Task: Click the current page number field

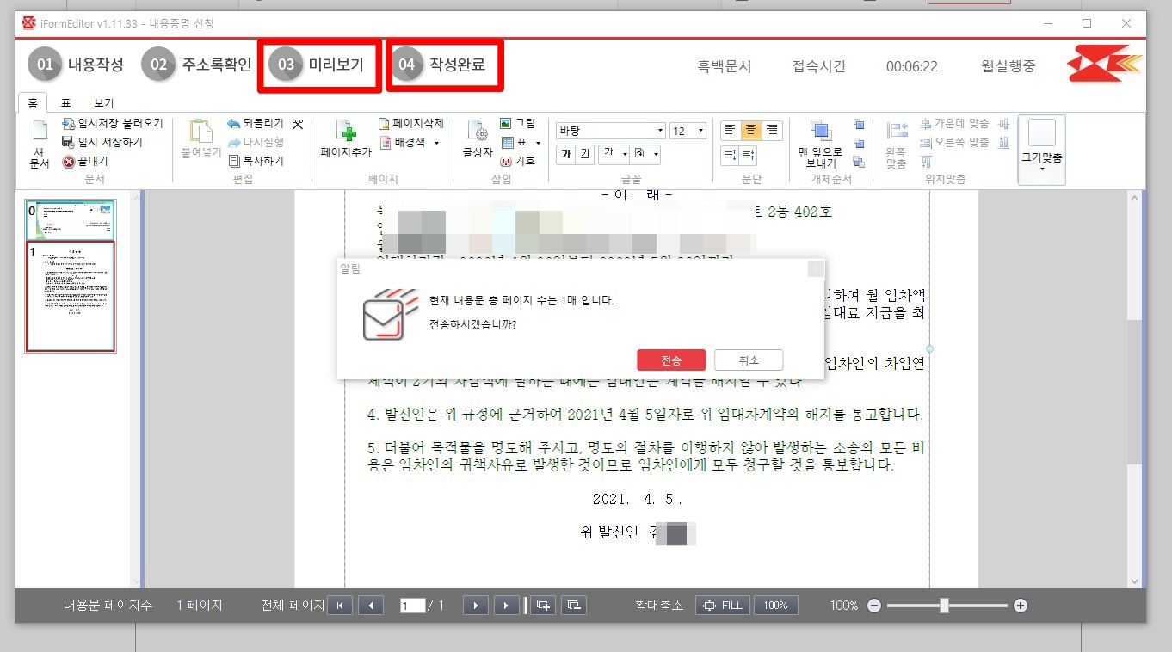Action: [x=413, y=606]
